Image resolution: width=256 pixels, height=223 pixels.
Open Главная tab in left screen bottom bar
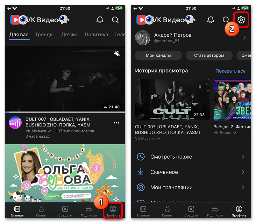click(x=17, y=212)
